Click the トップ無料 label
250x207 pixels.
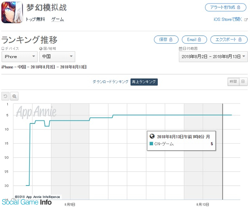point(35,19)
